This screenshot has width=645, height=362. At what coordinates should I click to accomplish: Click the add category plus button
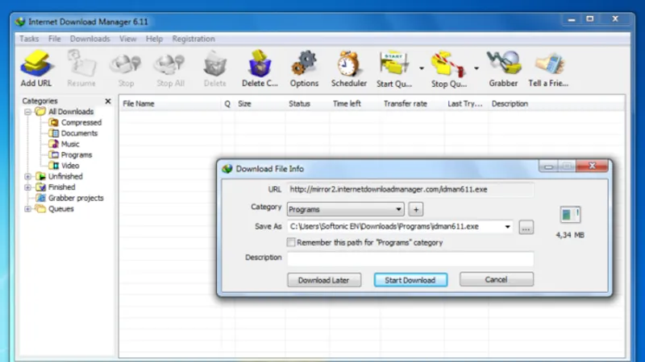pos(416,209)
